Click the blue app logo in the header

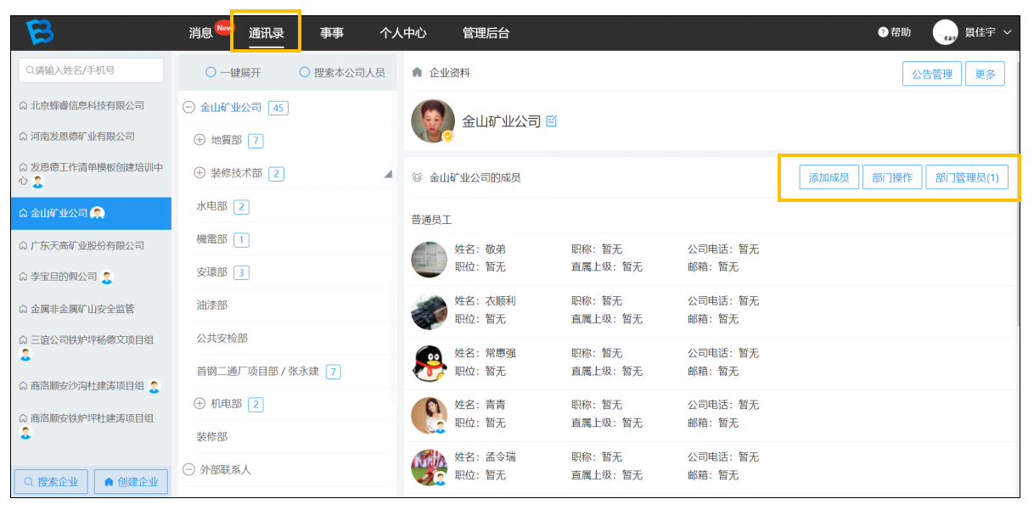(x=40, y=32)
